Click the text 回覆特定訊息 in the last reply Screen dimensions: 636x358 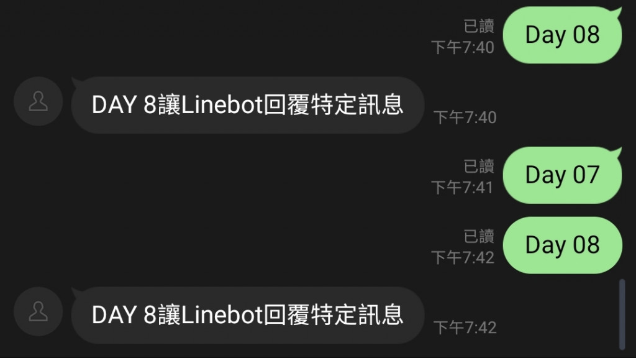[x=334, y=315]
